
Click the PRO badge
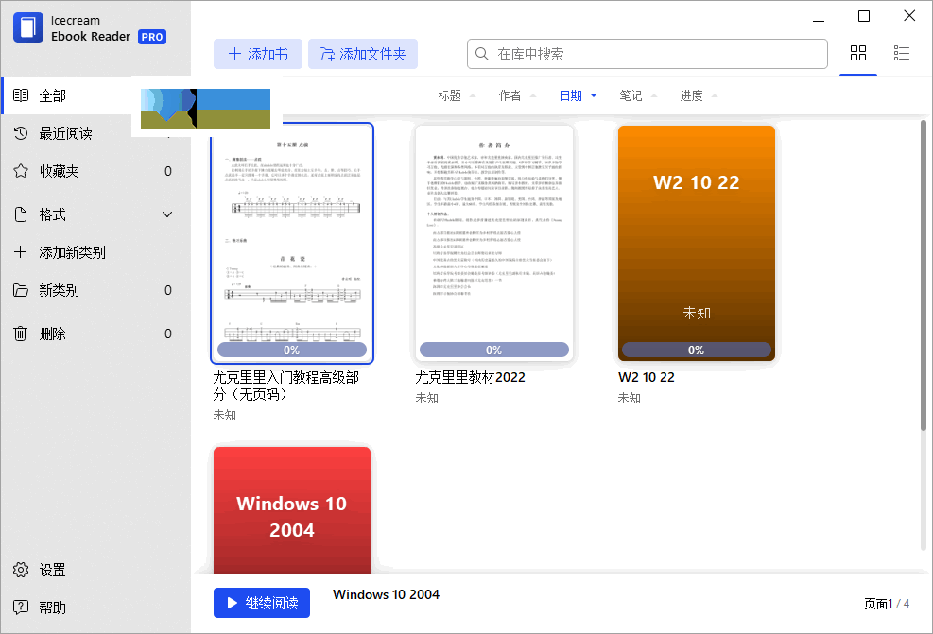(152, 37)
